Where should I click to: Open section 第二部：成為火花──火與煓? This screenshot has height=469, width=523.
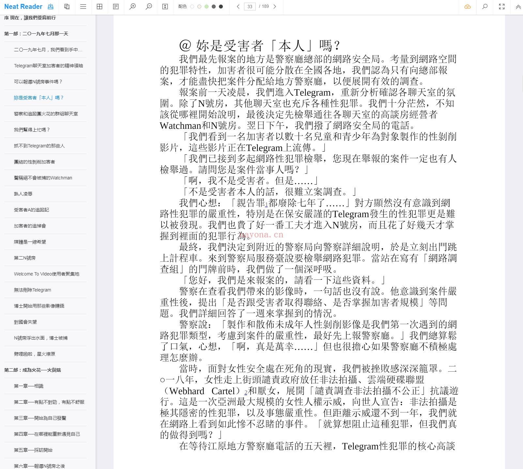33,370
